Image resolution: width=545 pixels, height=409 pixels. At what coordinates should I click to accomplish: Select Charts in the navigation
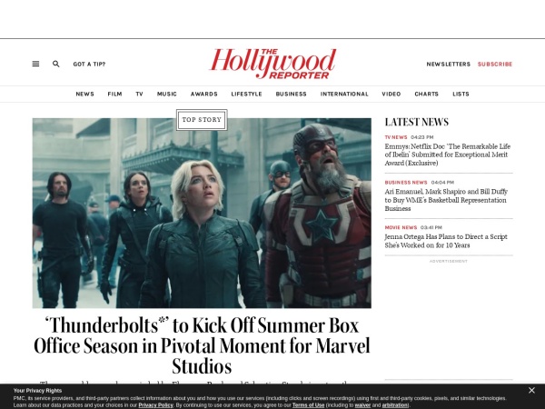coord(427,94)
